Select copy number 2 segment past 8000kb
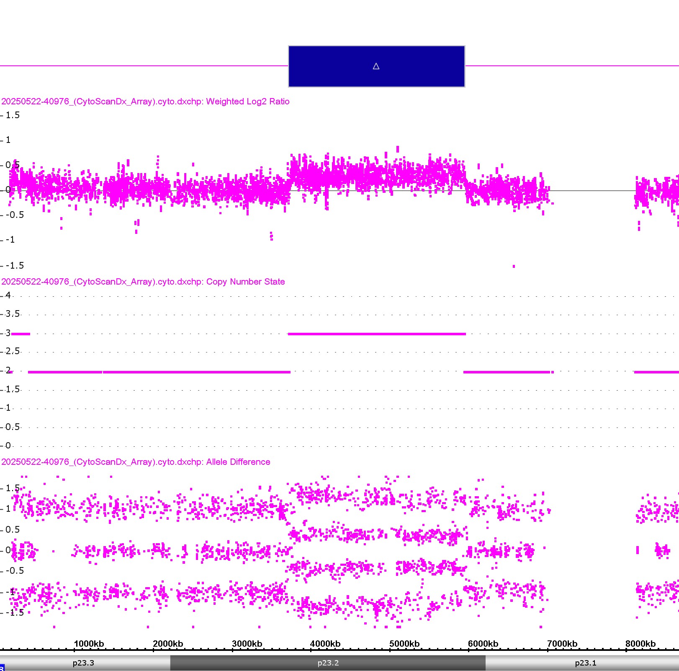Screen dimensions: 679x671 click(656, 372)
